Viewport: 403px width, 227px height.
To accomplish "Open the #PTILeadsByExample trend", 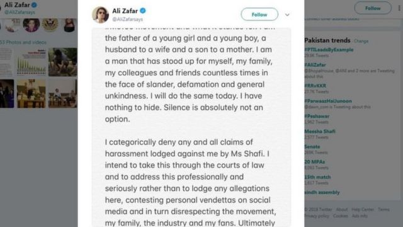I will (329, 50).
